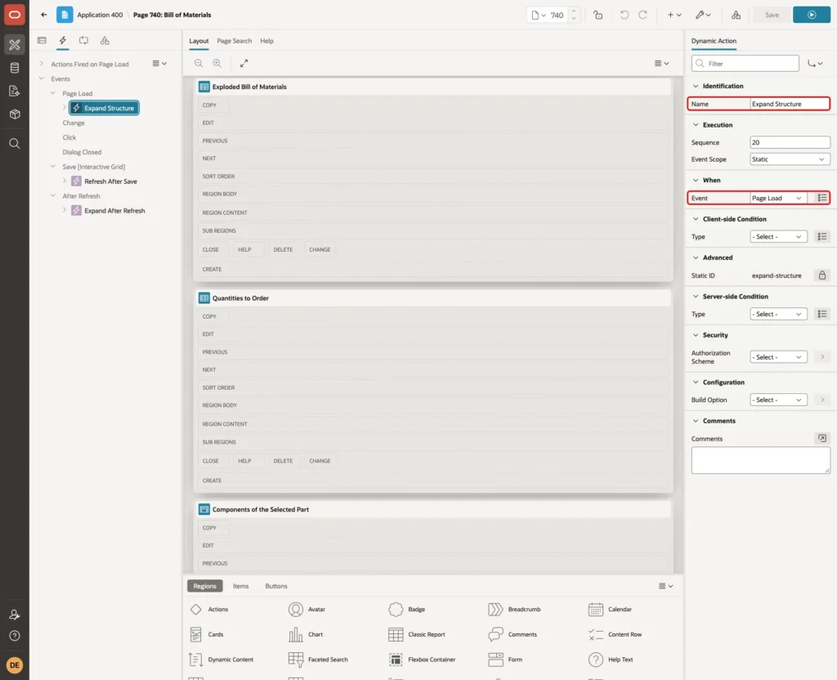Pick the Faceted Search region type
Screen dimensions: 837x680
318,660
